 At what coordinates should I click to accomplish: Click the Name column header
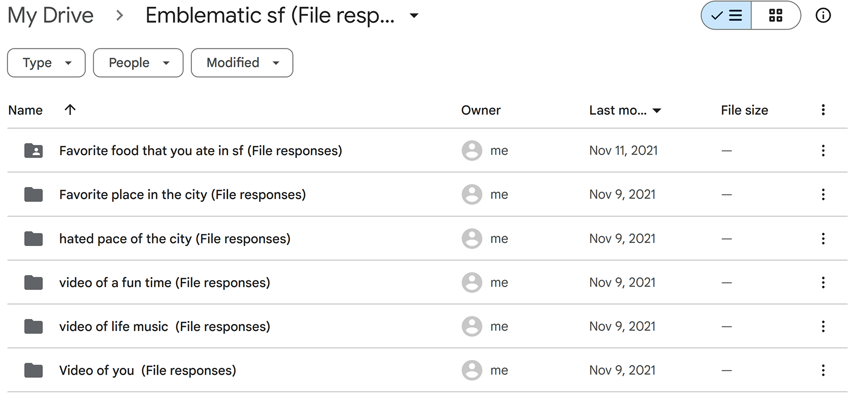coord(26,110)
